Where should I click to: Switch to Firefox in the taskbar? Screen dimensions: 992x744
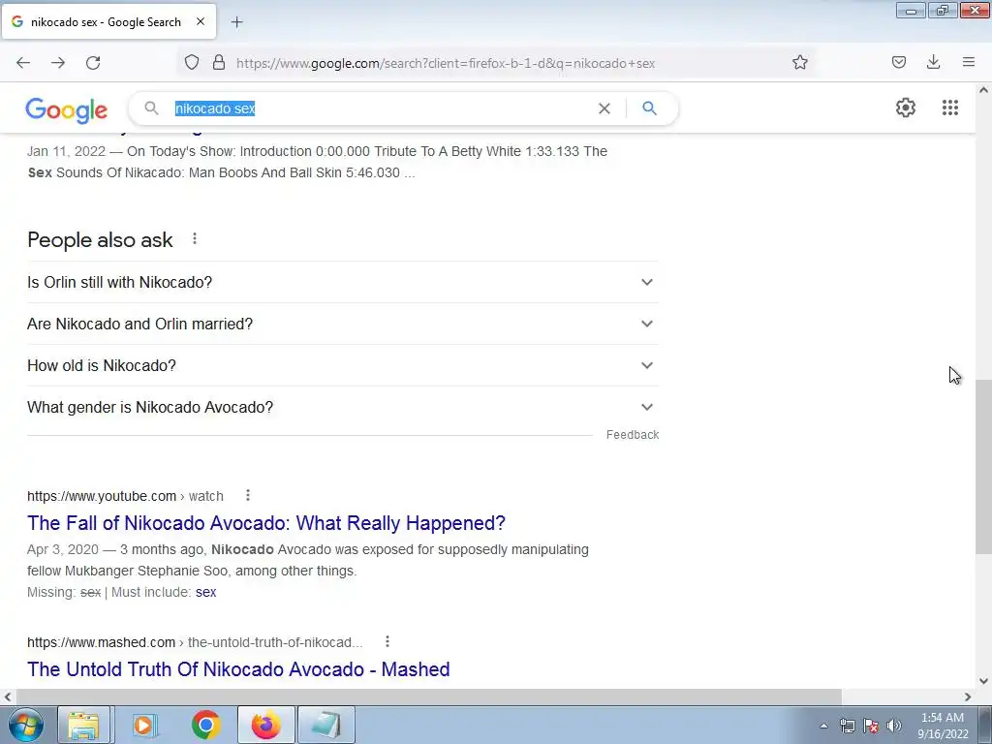tap(265, 725)
